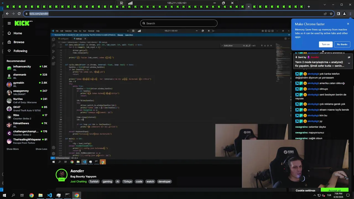Select the developer tag
The width and height of the screenshot is (354, 199).
pyautogui.click(x=165, y=182)
